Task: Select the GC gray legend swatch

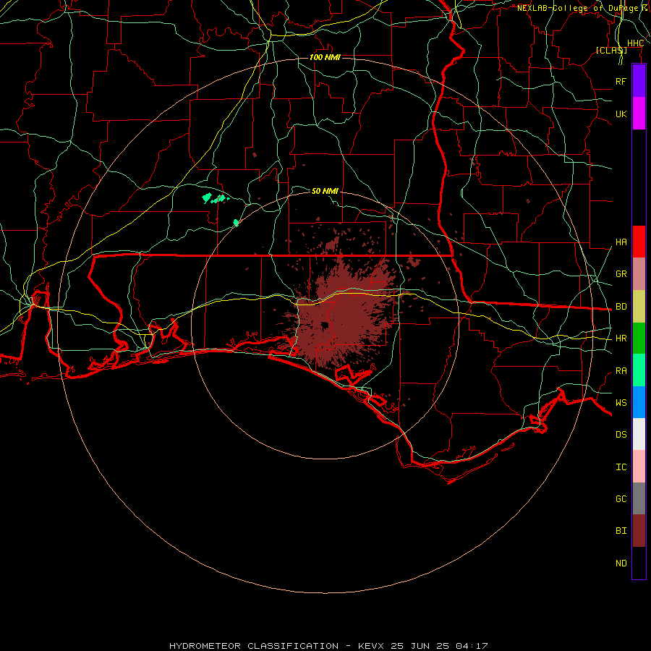Action: (x=639, y=498)
